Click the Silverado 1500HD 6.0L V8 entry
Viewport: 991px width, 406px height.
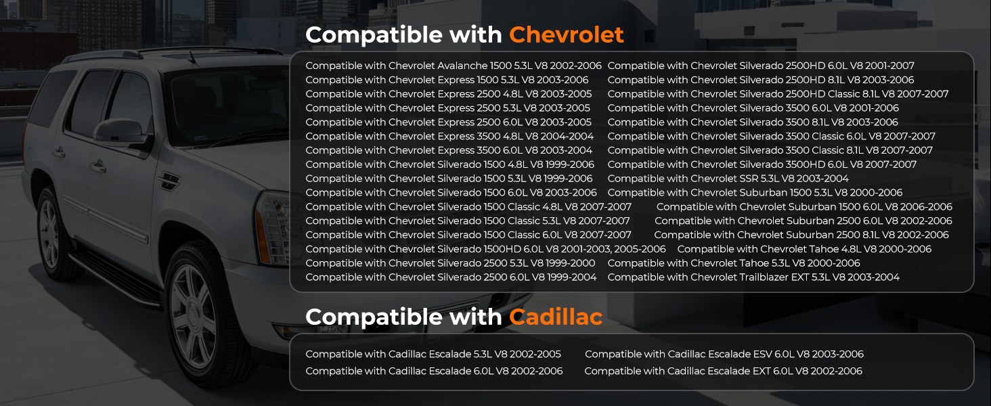(x=485, y=249)
